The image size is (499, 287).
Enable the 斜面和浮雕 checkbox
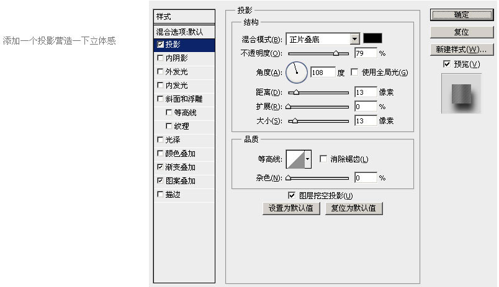pyautogui.click(x=160, y=99)
